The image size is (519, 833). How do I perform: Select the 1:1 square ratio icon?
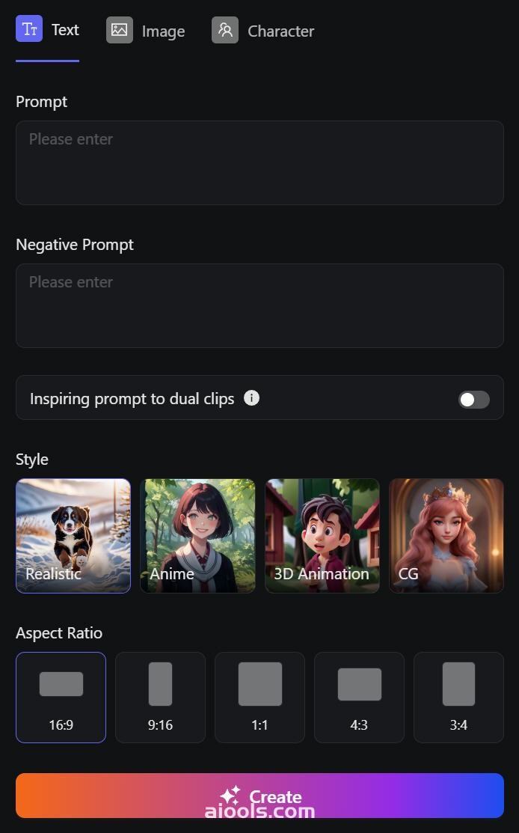click(260, 684)
